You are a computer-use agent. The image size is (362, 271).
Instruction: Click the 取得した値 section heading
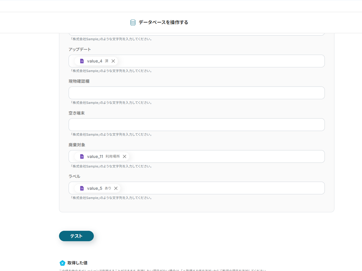coord(77,263)
